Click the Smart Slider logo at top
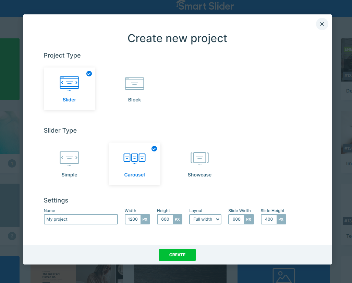 tap(205, 6)
